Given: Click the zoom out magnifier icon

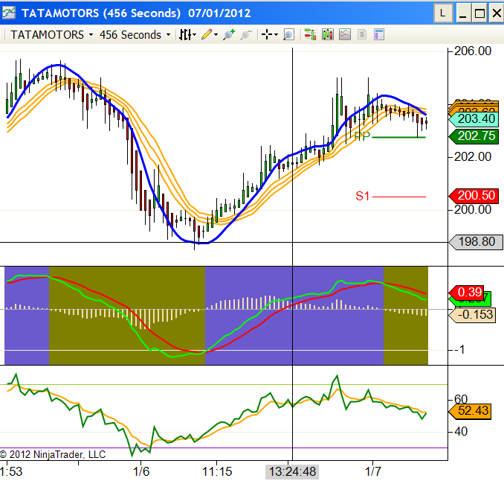Looking at the screenshot, I should [246, 34].
